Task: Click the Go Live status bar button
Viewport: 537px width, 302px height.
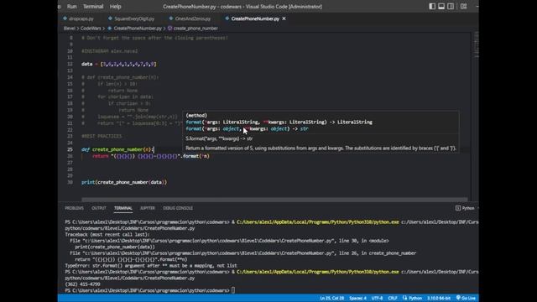Action: pyautogui.click(x=466, y=299)
